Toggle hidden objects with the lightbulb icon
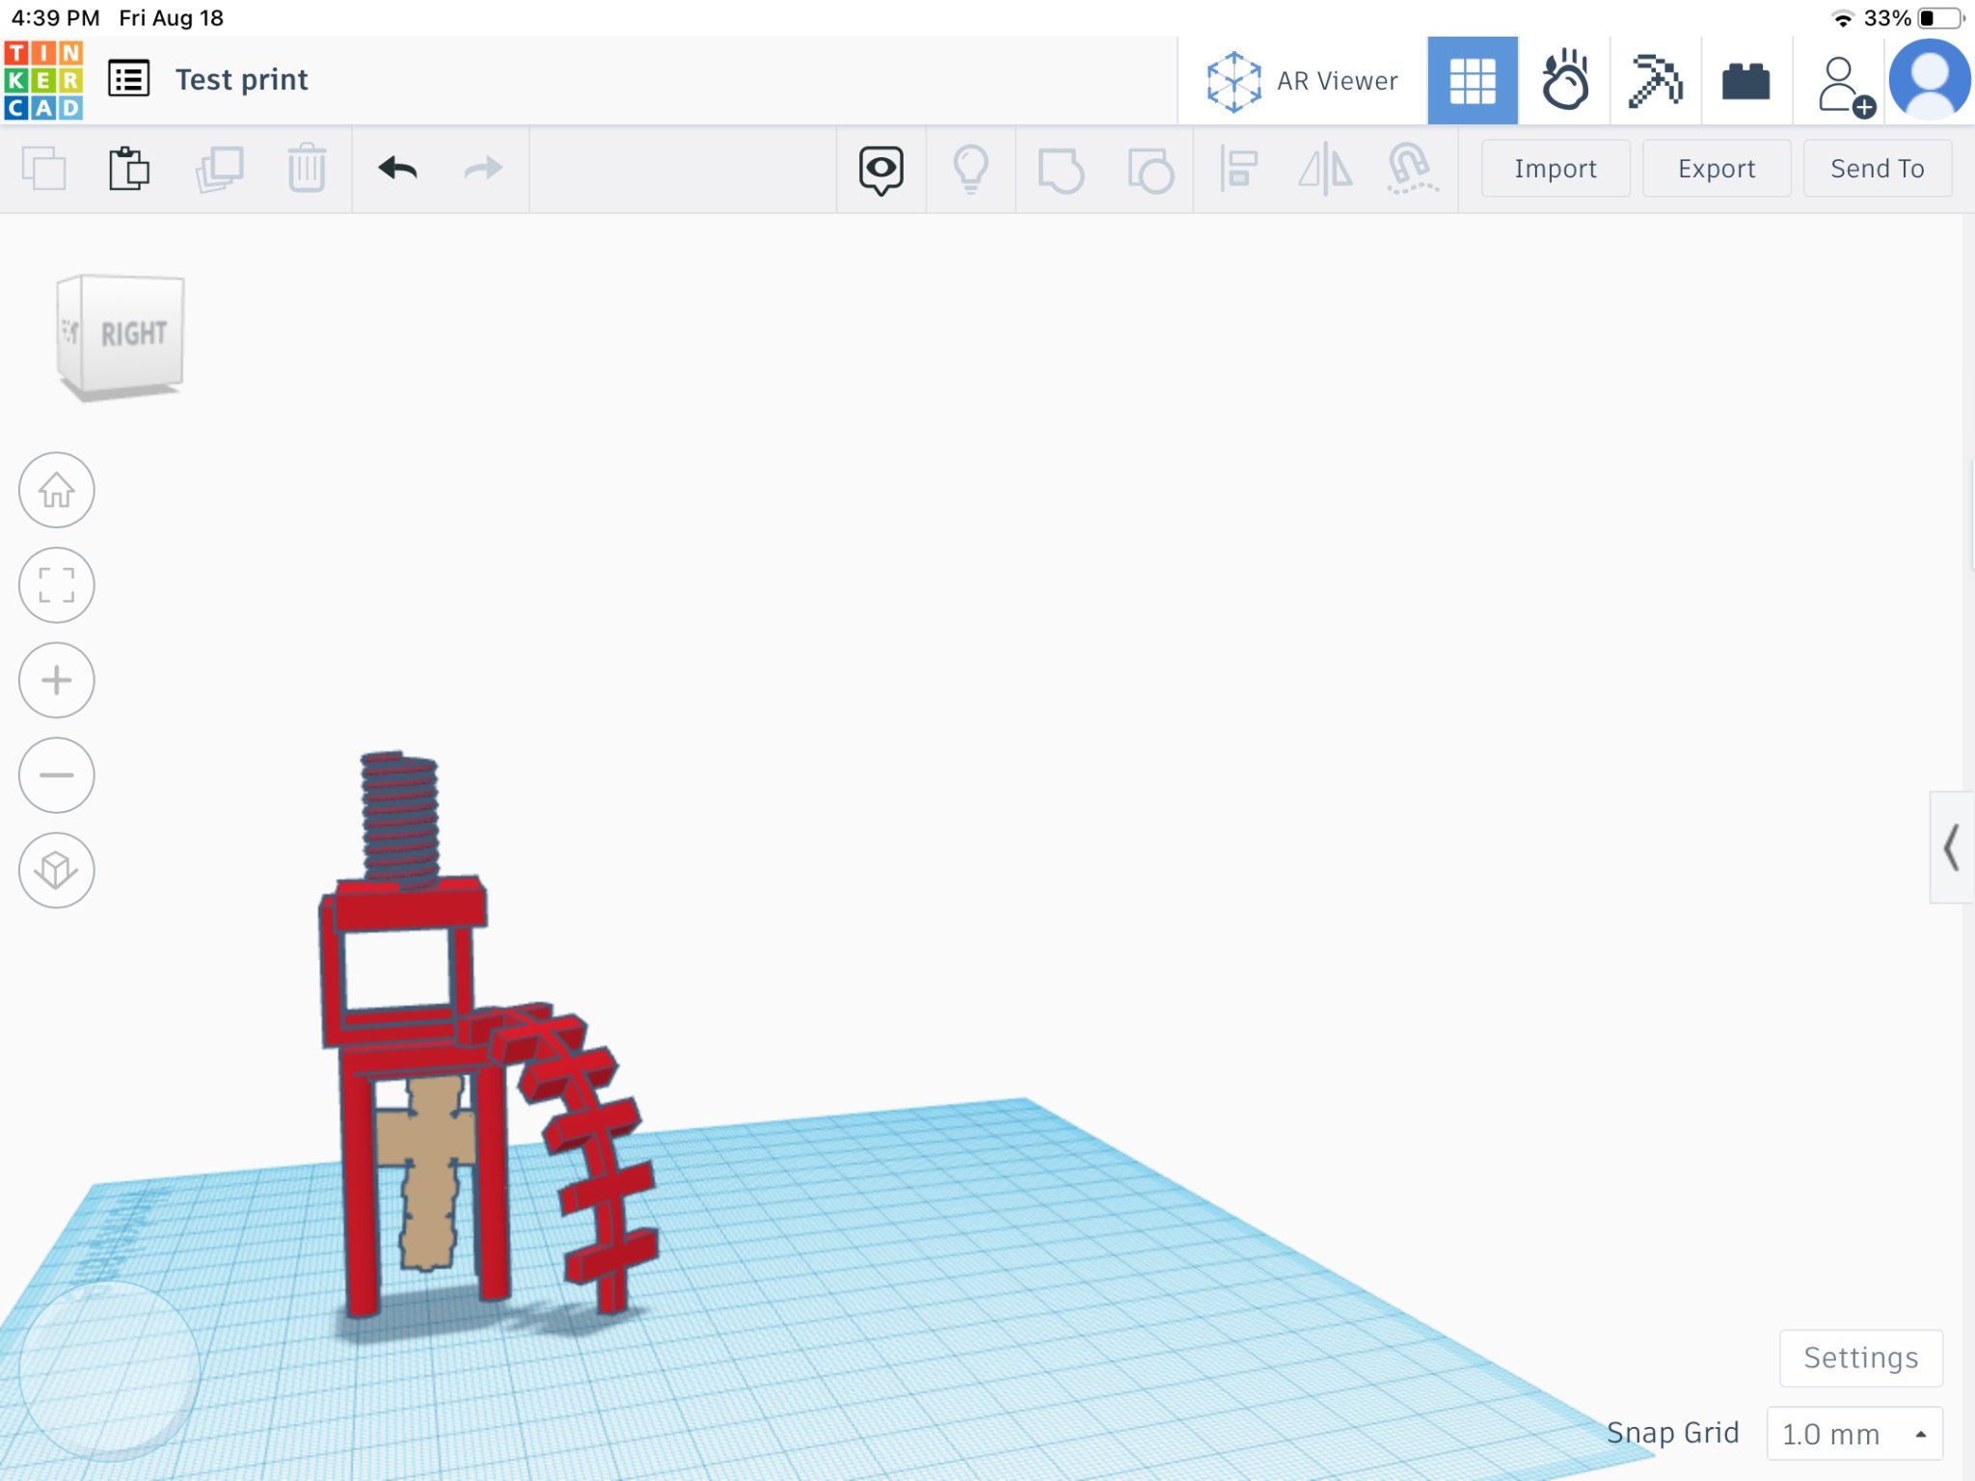This screenshot has height=1481, width=1975. [x=971, y=169]
